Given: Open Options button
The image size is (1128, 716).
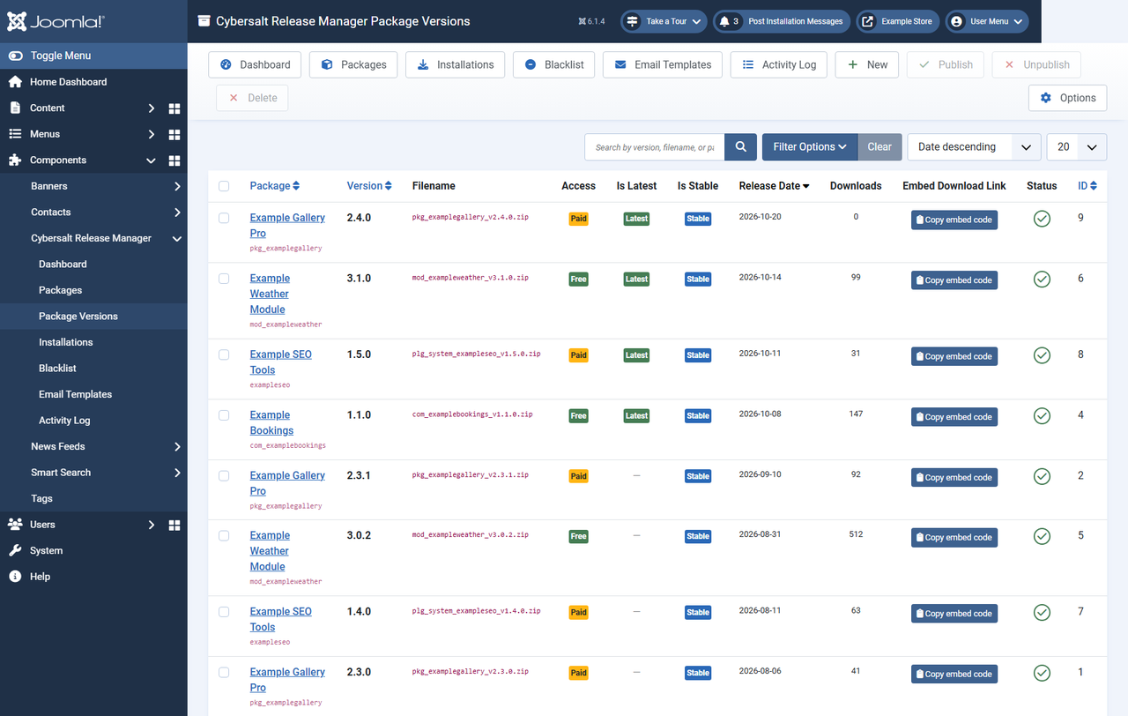Looking at the screenshot, I should (x=1067, y=98).
